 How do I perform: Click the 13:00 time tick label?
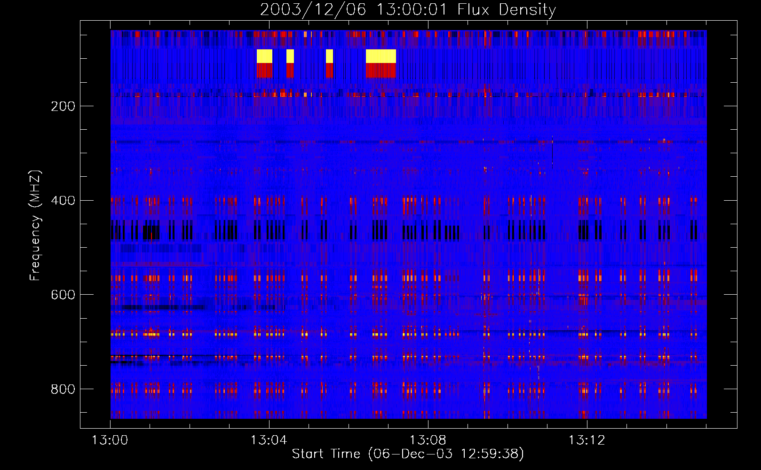pos(110,440)
